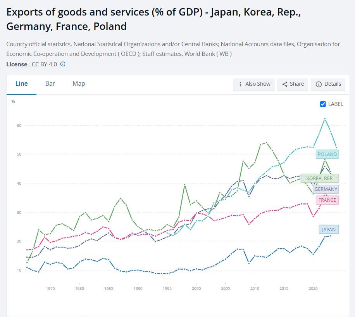This screenshot has height=317, width=355.
Task: Switch to the Map tab
Action: (79, 84)
